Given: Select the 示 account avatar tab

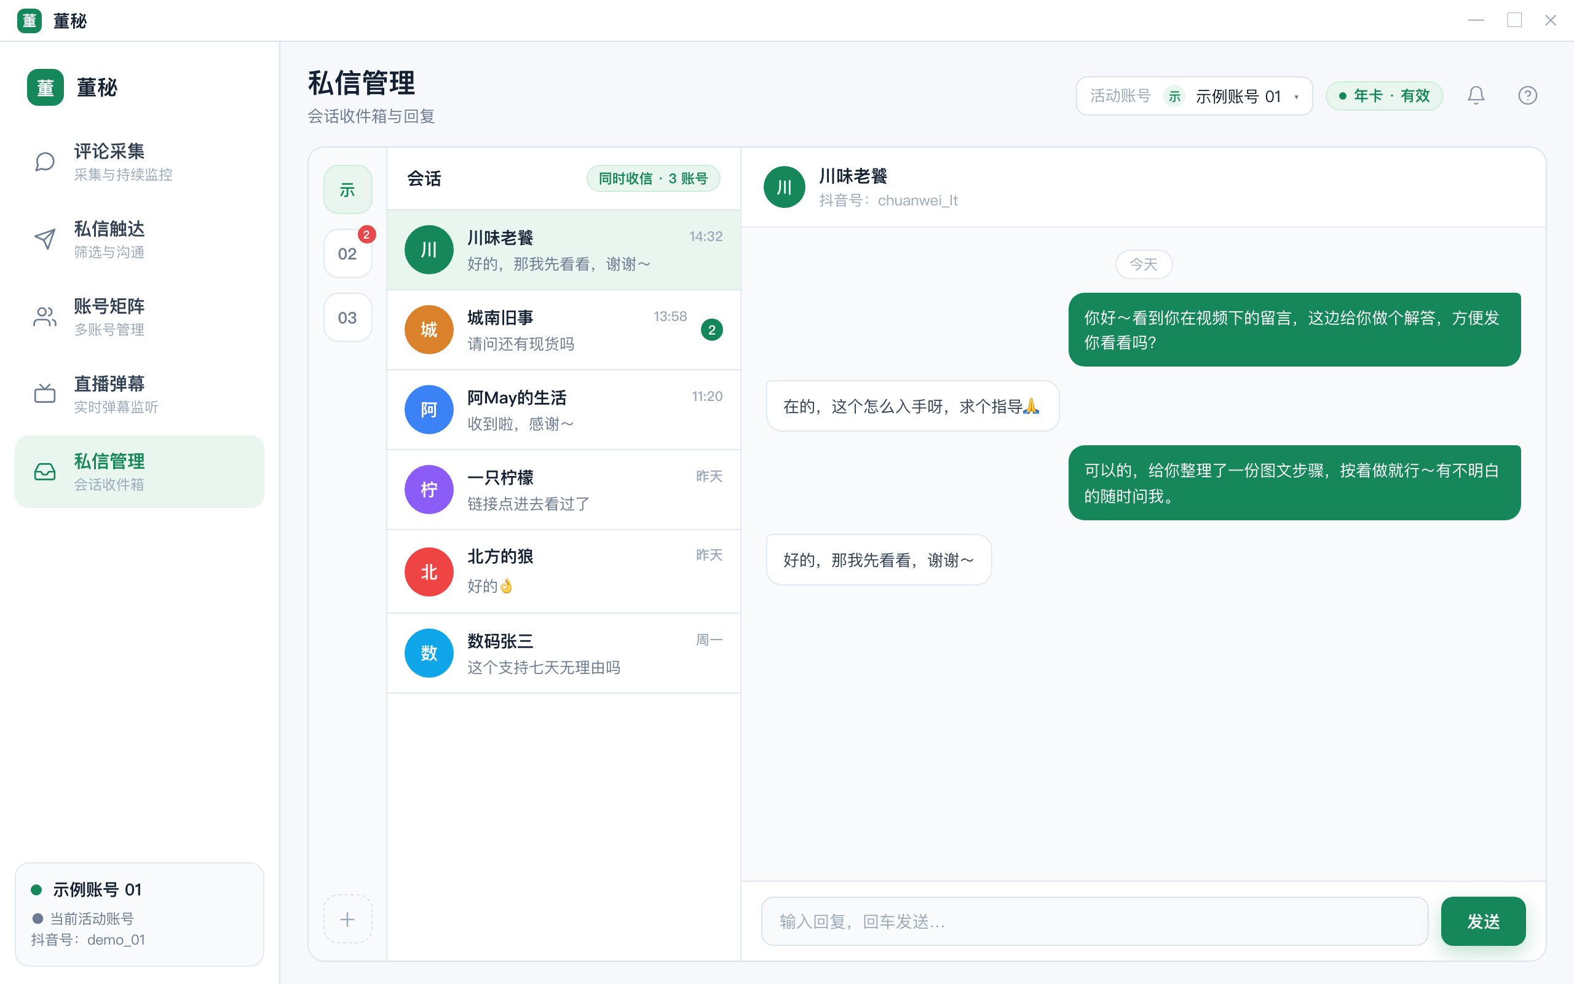Looking at the screenshot, I should coord(347,189).
